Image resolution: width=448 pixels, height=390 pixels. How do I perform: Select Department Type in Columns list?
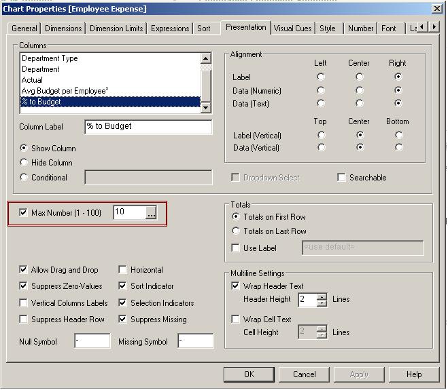pyautogui.click(x=111, y=58)
